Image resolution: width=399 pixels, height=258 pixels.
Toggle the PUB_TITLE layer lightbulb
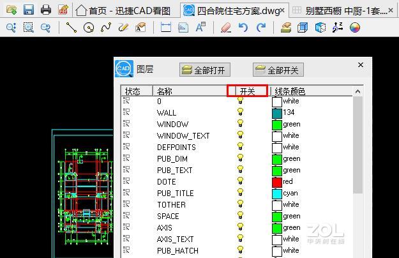pos(240,192)
